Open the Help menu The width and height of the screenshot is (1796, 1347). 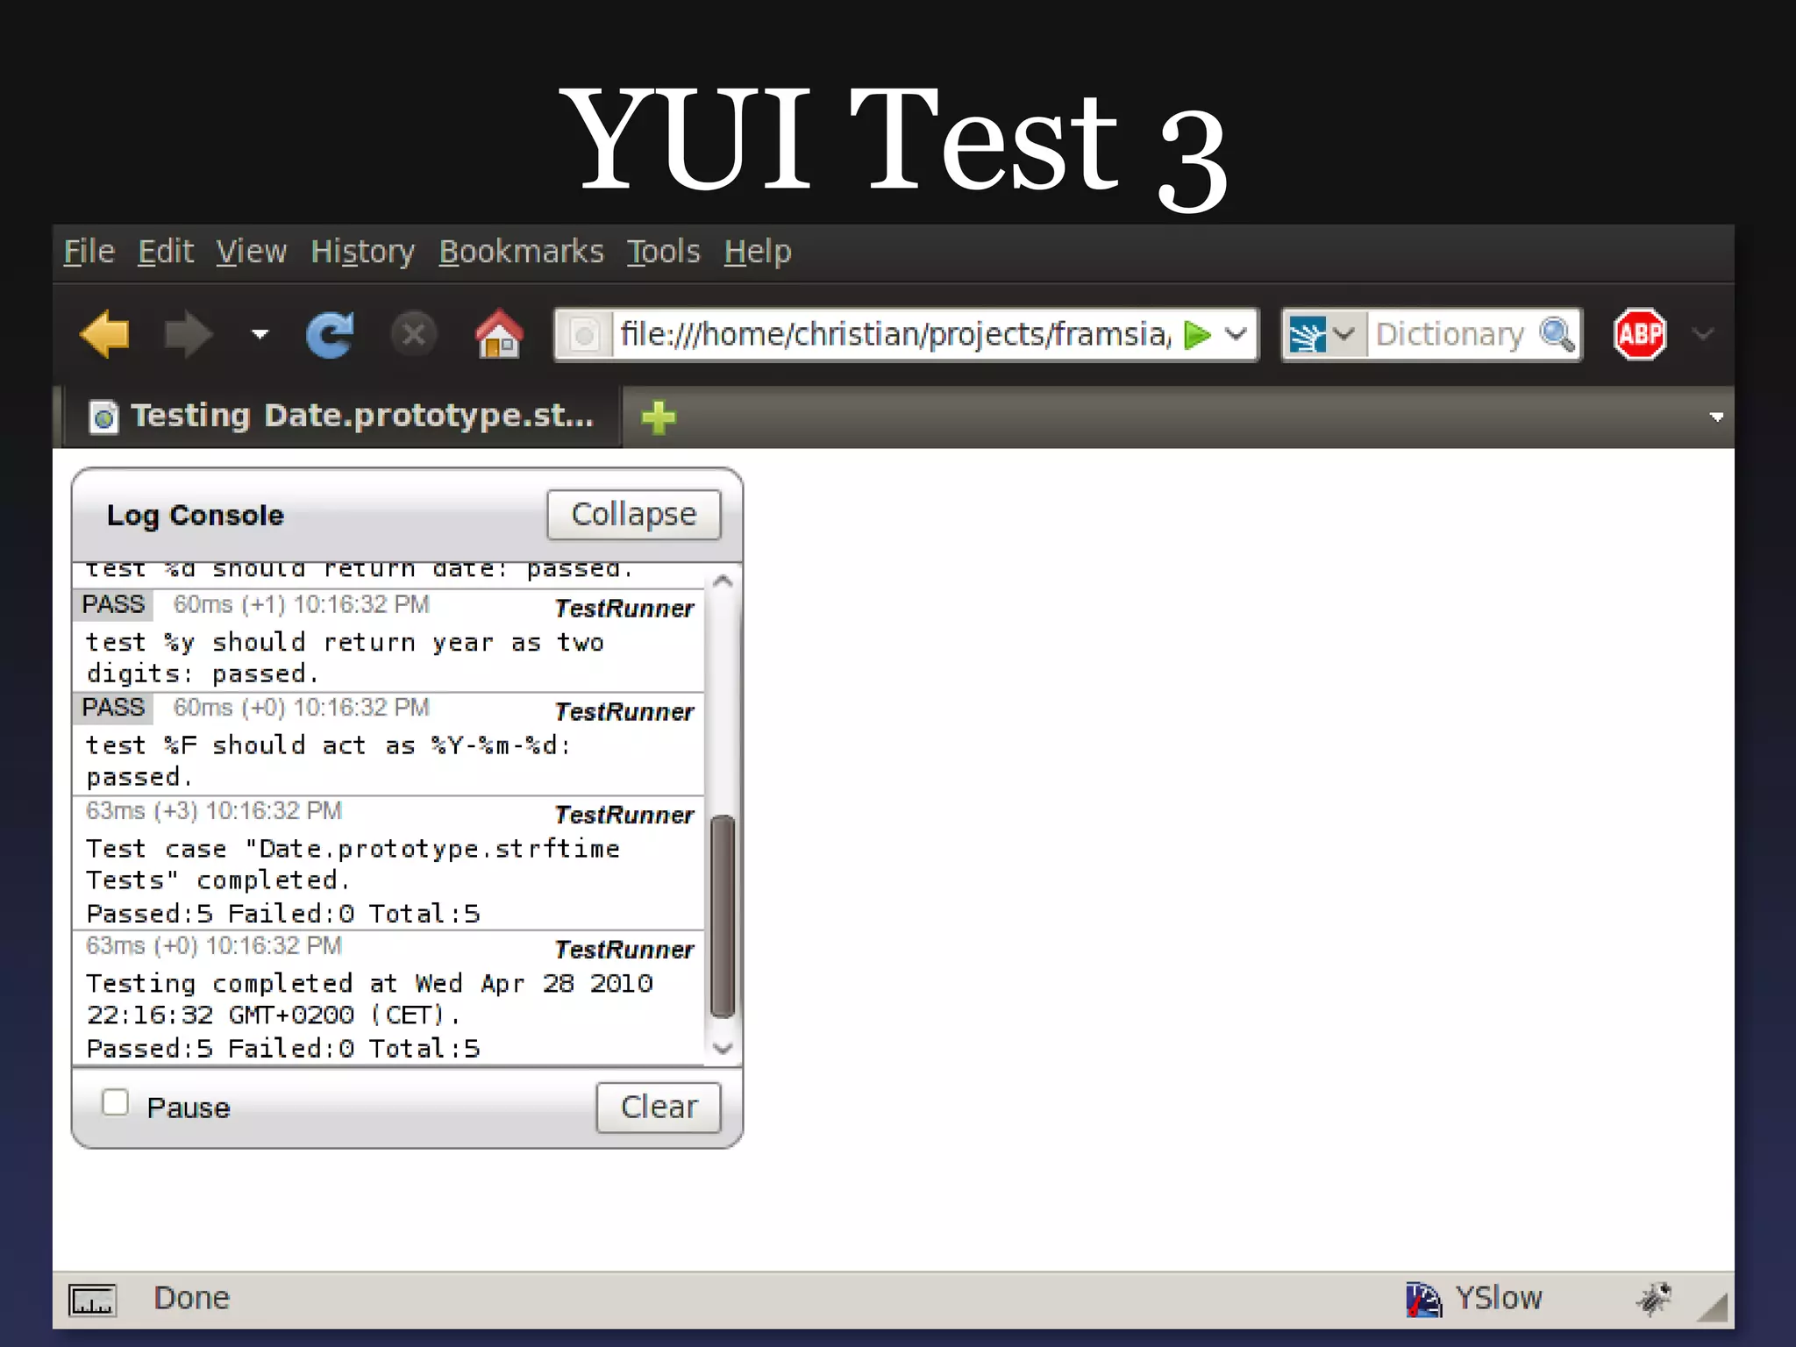pyautogui.click(x=758, y=252)
